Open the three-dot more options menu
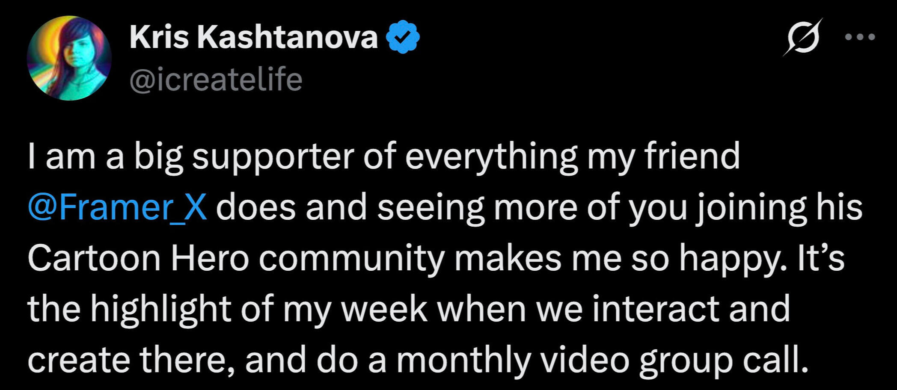 860,37
